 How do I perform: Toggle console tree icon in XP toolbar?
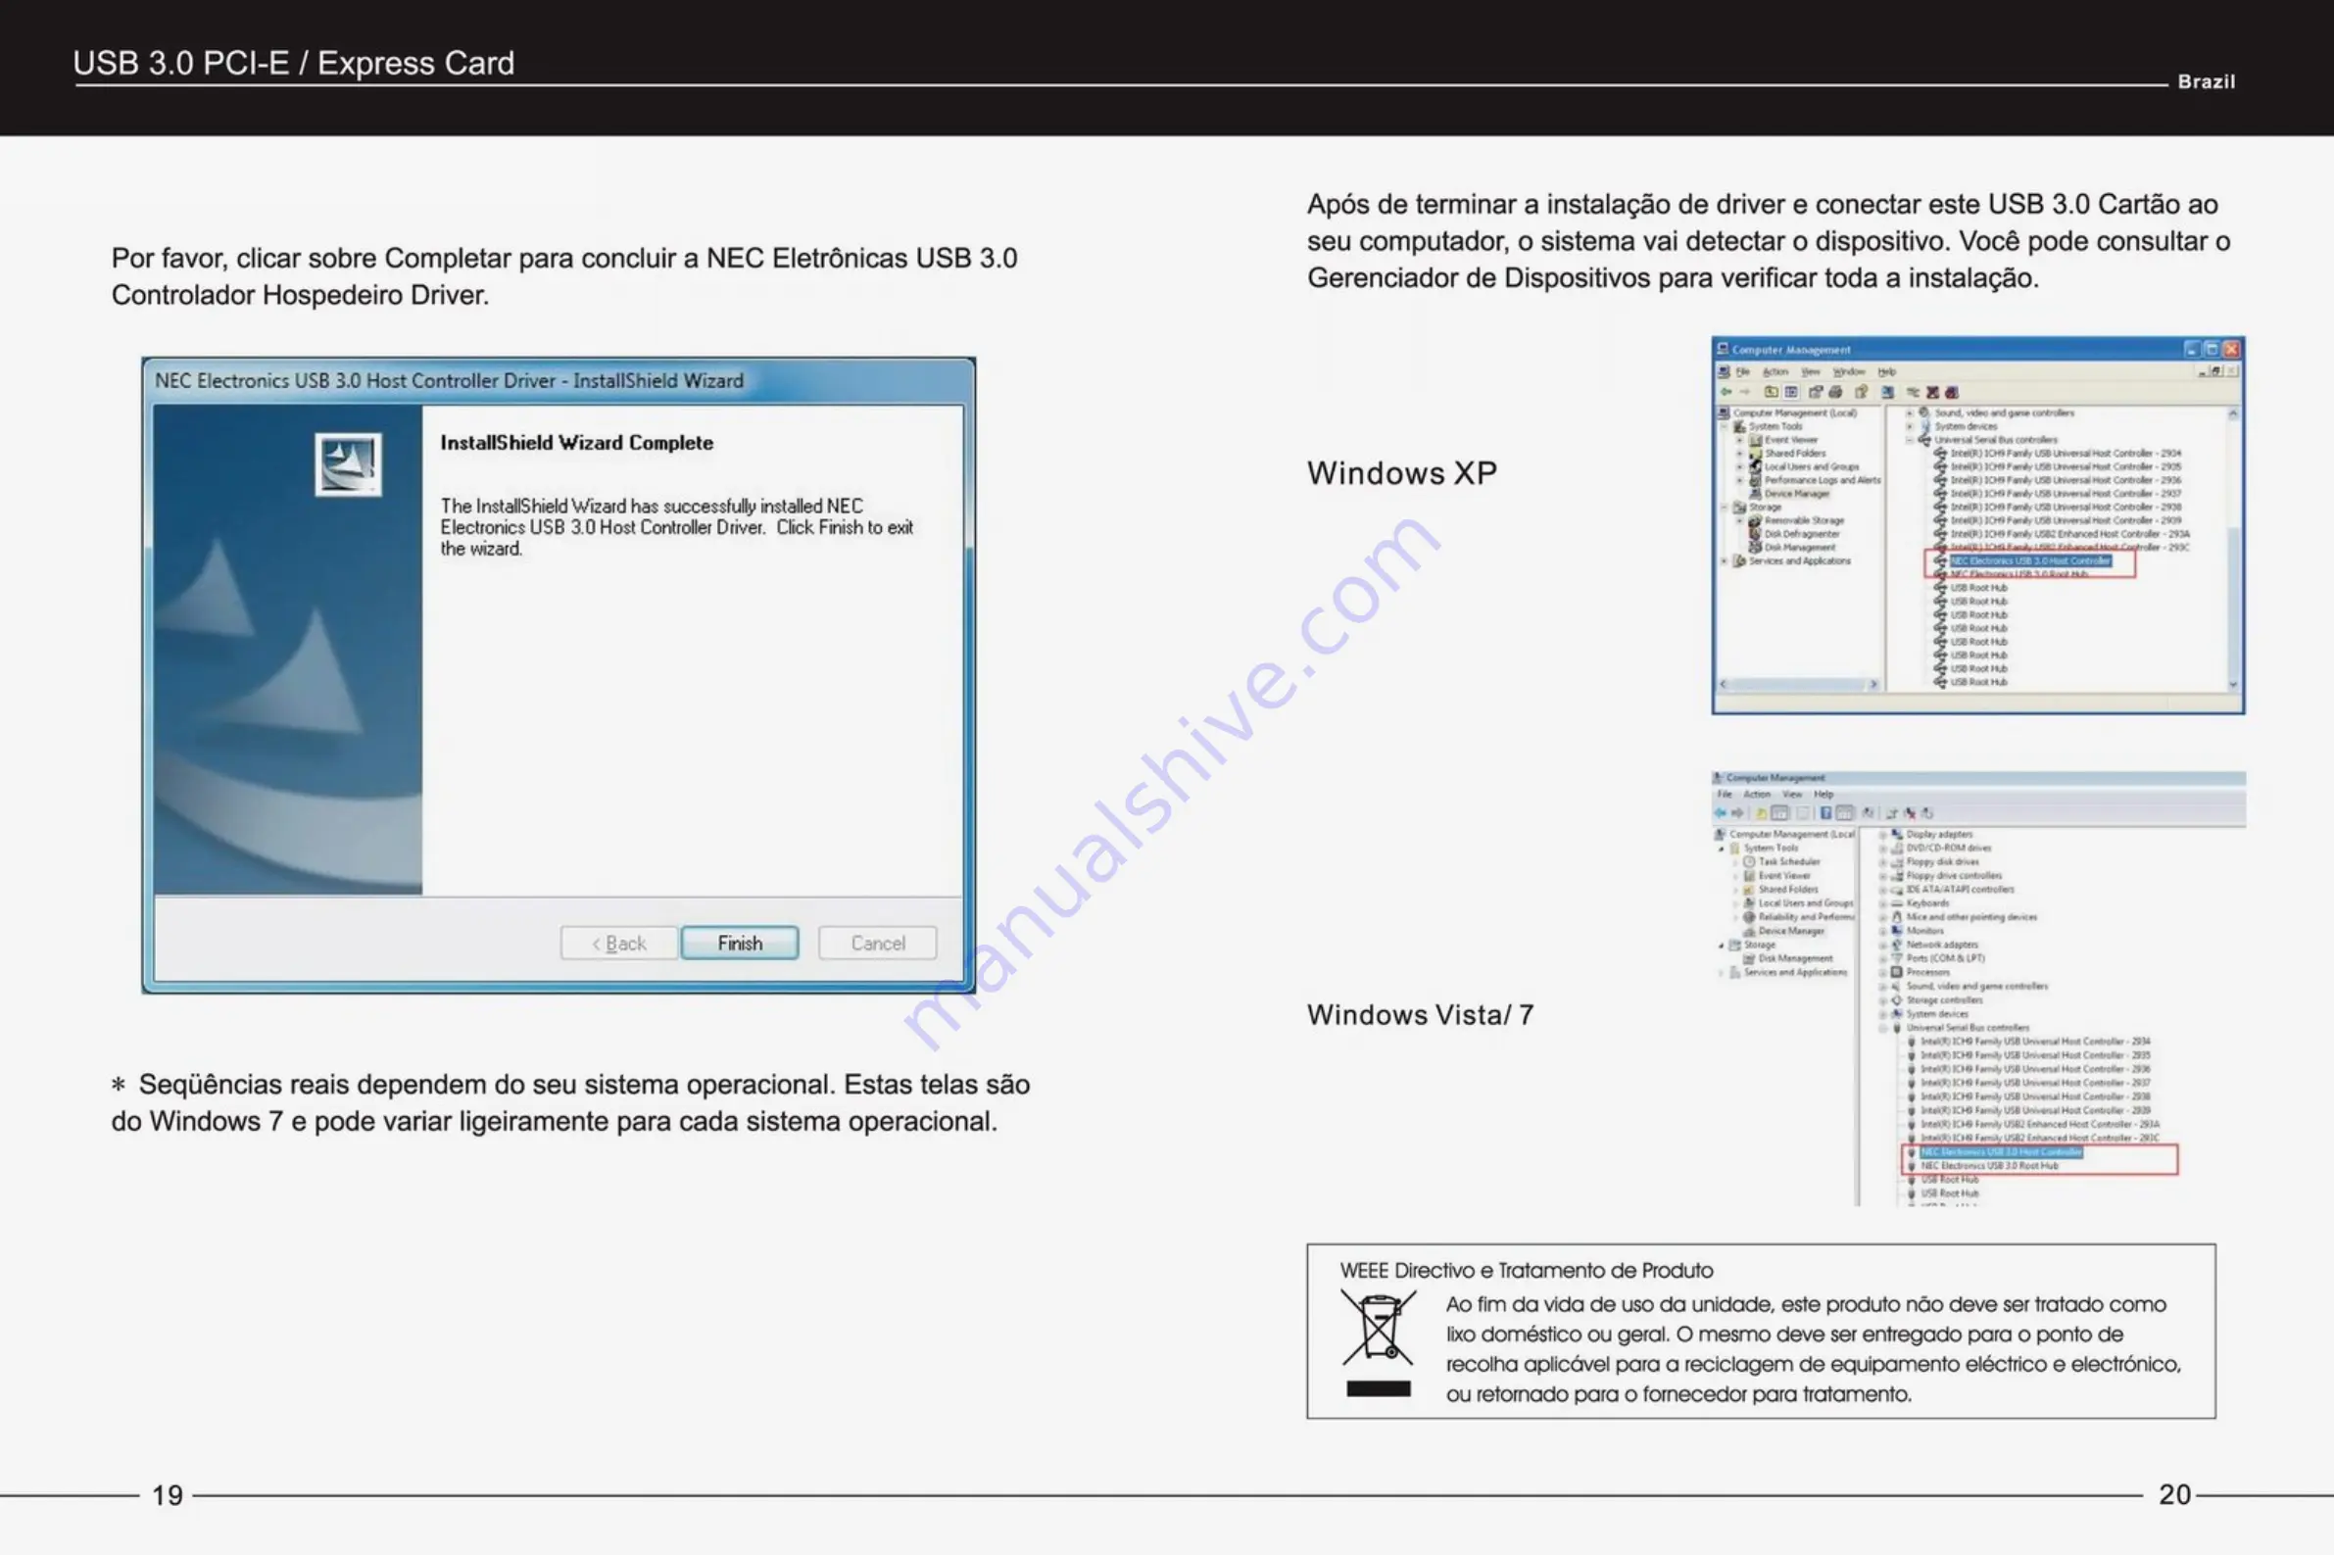coord(1791,392)
